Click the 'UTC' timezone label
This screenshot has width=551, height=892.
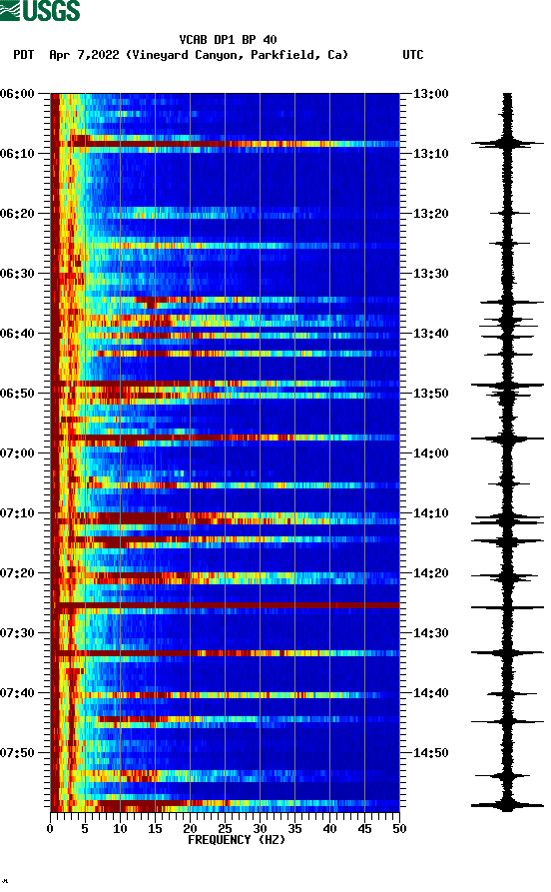click(x=413, y=55)
